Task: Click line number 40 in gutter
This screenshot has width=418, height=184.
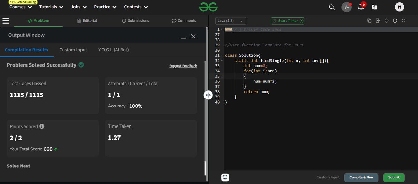Action: pyautogui.click(x=218, y=102)
